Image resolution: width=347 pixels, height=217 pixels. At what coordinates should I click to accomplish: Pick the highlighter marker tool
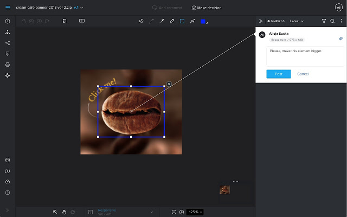(x=171, y=21)
